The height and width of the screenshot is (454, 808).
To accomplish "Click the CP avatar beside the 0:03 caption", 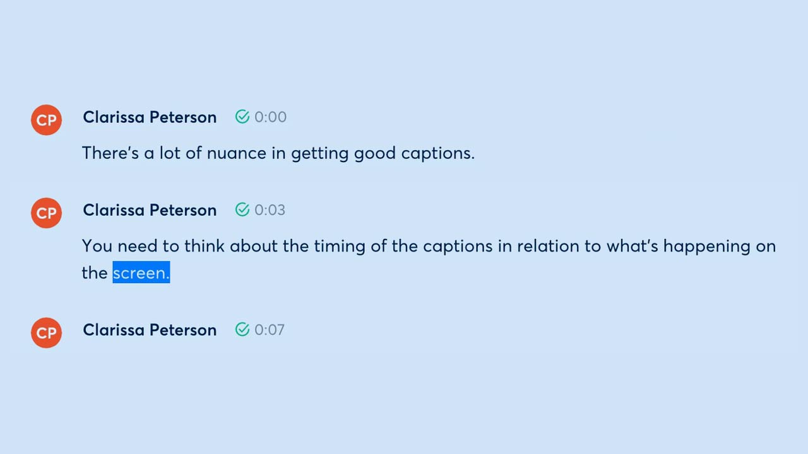I will pyautogui.click(x=46, y=212).
